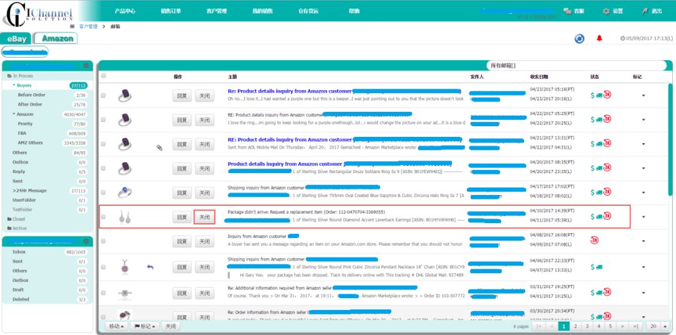Check the 04/17/2017 Shipping inquiry checkbox

tap(103, 192)
